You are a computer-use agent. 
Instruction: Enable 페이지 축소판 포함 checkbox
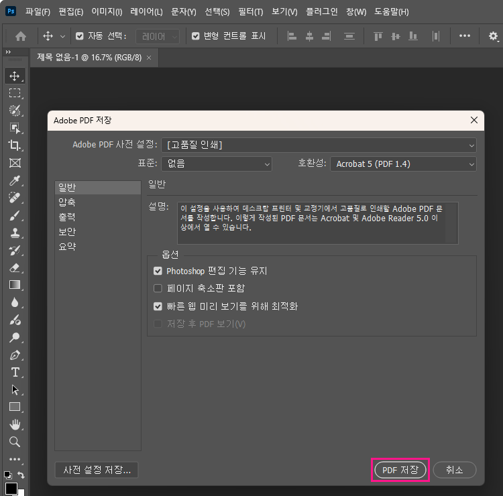tap(158, 289)
